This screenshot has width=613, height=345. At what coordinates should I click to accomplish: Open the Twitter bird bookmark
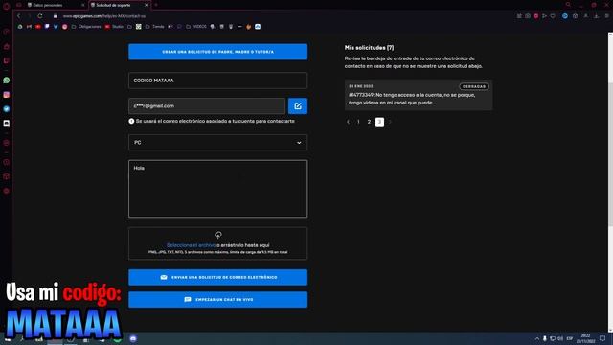pyautogui.click(x=56, y=27)
